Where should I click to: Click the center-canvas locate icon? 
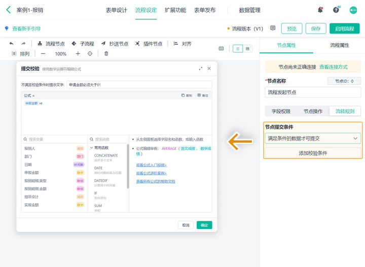[x=90, y=53]
